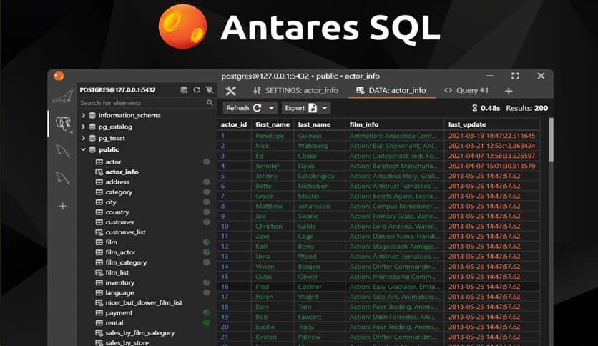Expand the pg_catalog schema node

click(84, 127)
